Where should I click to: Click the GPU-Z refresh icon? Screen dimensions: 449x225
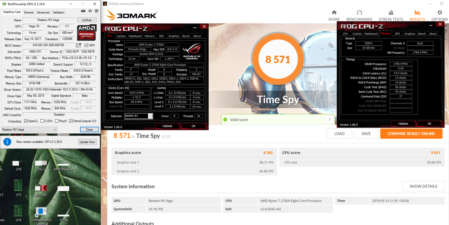click(x=90, y=12)
